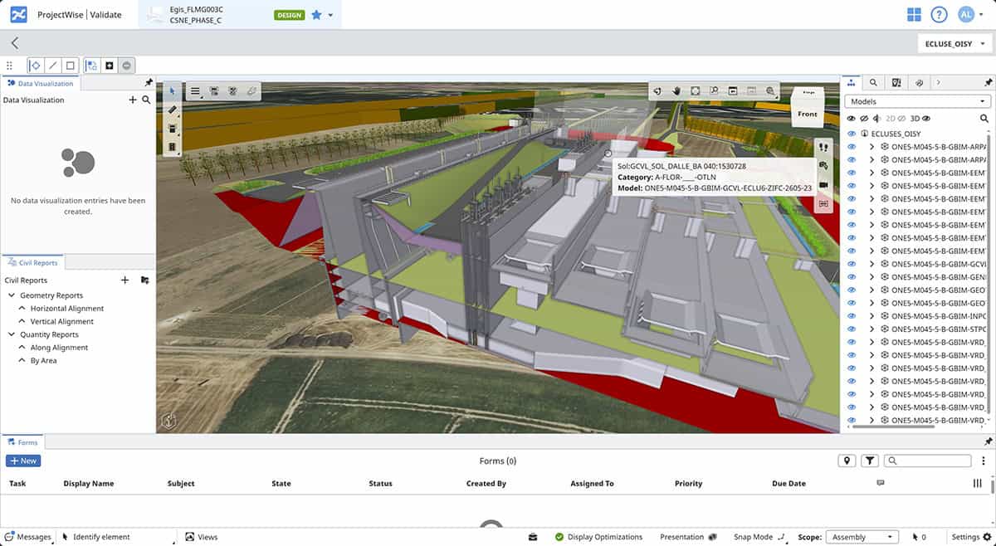
Task: Select the Measure distance tool
Action: (172, 110)
